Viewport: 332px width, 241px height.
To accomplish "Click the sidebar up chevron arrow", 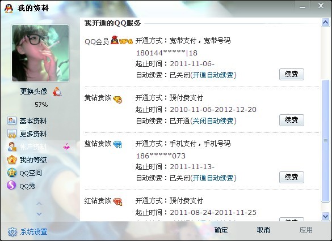I will 39,204.
